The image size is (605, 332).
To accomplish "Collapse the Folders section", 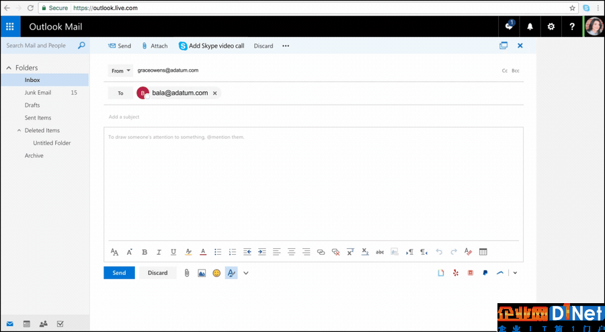I will coord(9,68).
